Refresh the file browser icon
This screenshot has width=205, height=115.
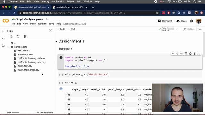click(18, 37)
